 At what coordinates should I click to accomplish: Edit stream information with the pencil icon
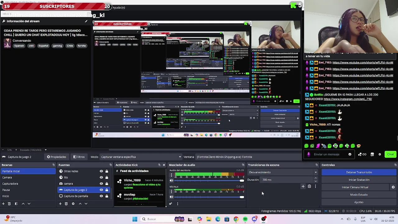(x=86, y=21)
